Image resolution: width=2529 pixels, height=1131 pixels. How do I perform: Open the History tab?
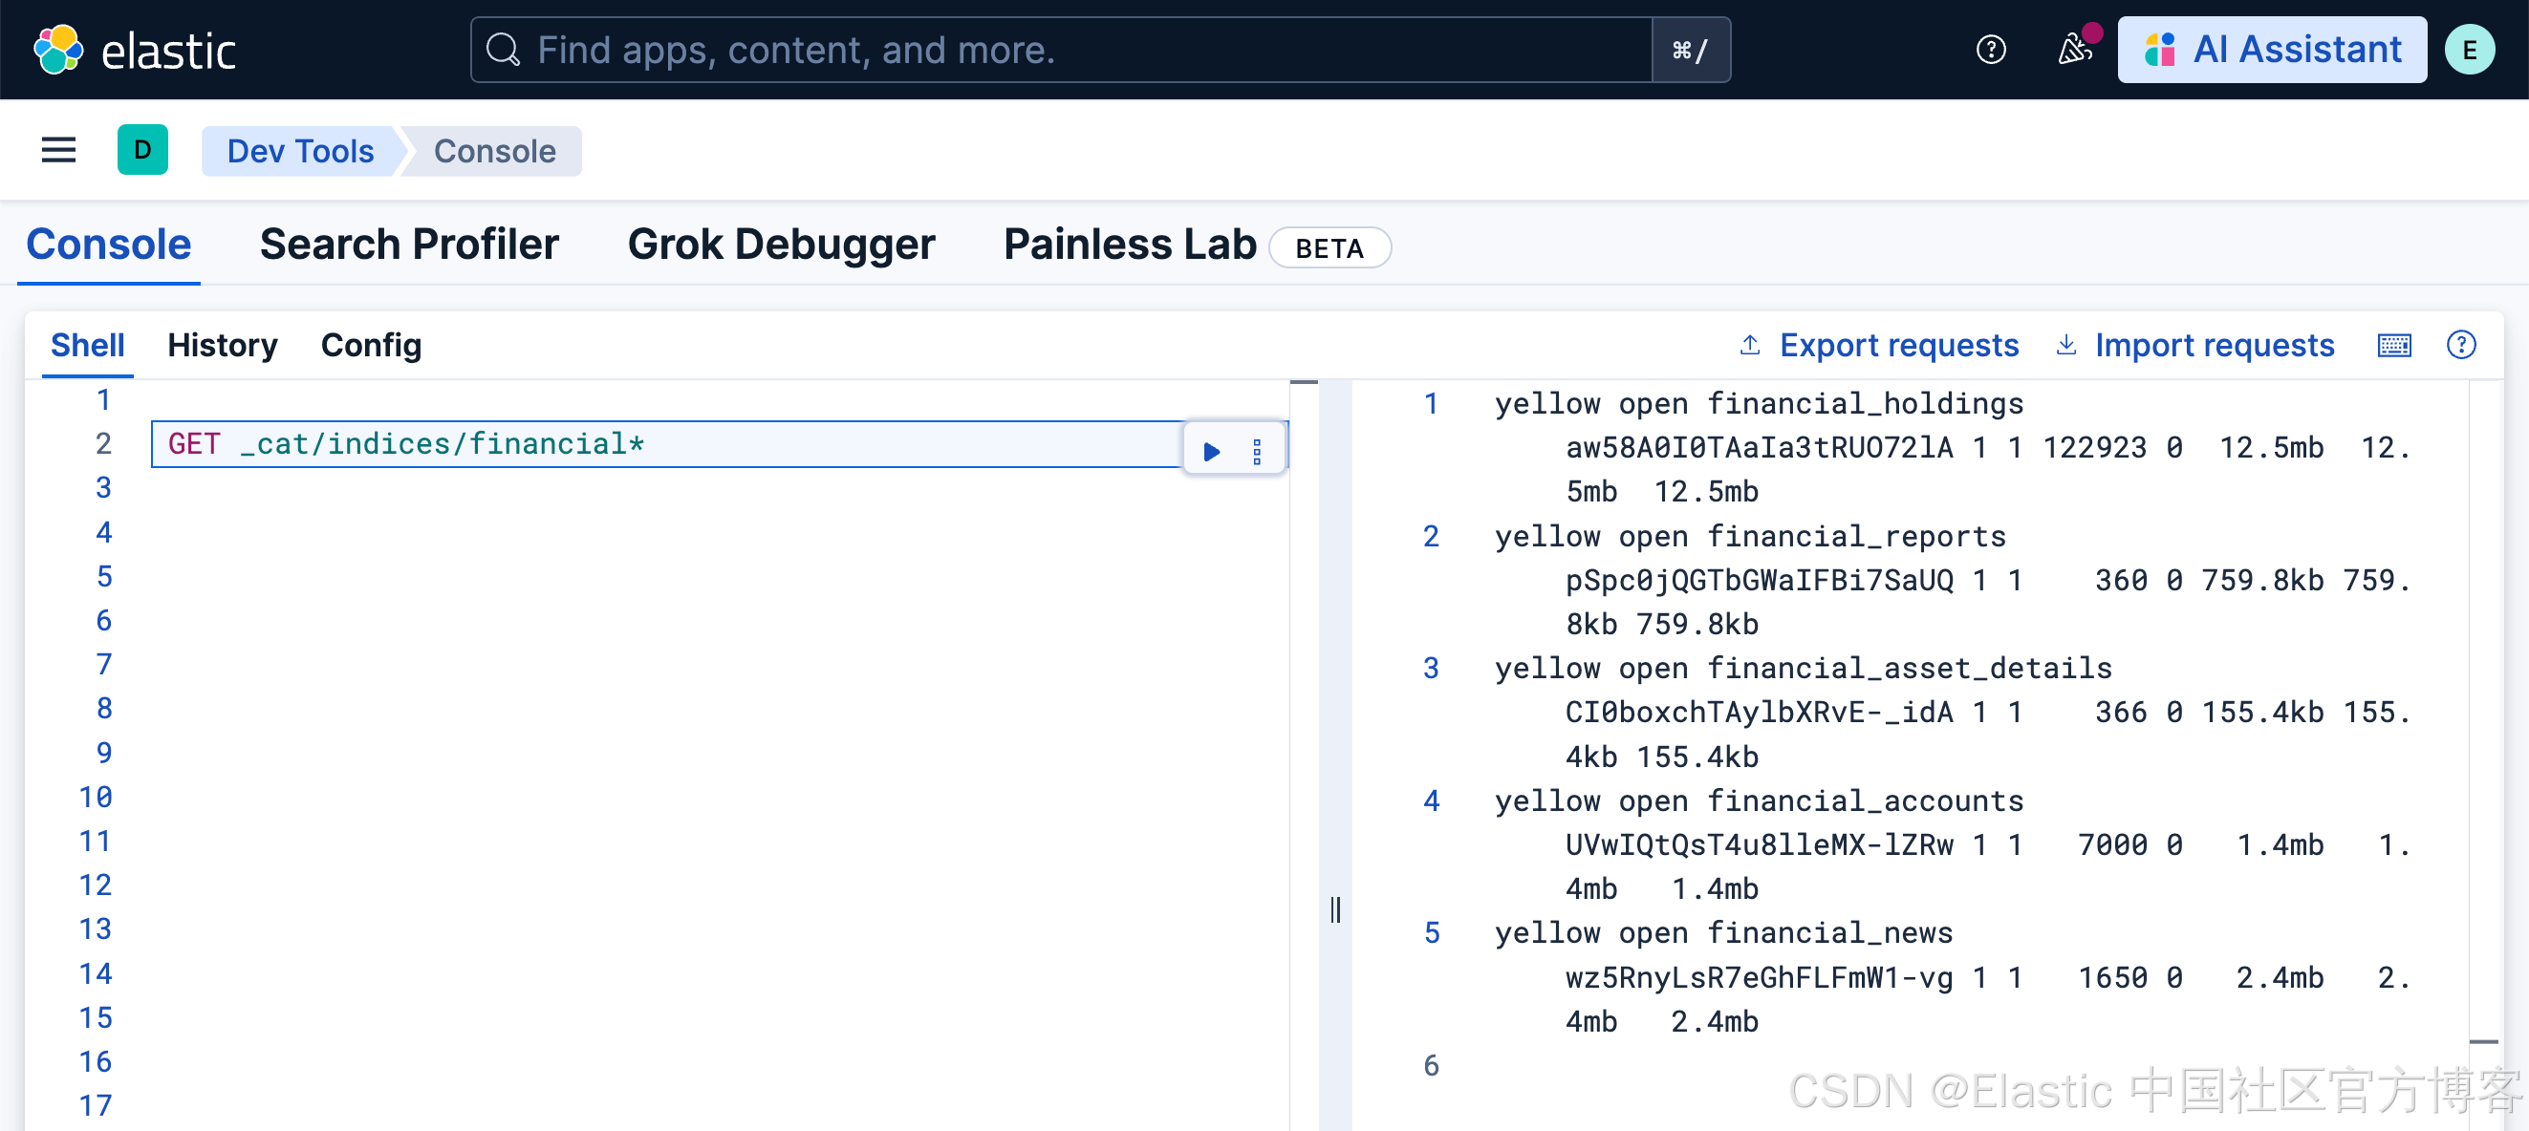(x=222, y=345)
